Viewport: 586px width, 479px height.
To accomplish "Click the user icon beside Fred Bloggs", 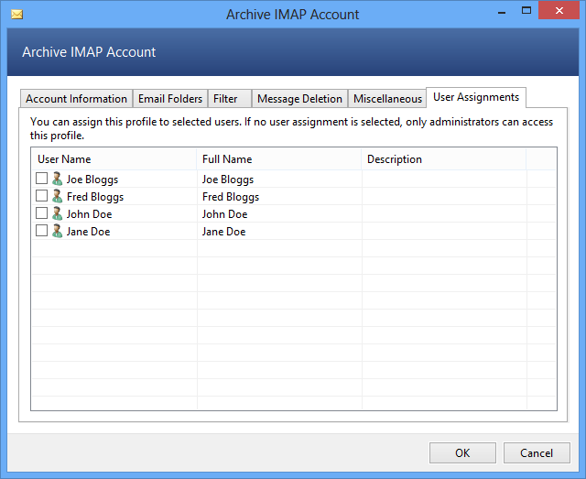I will (x=57, y=197).
